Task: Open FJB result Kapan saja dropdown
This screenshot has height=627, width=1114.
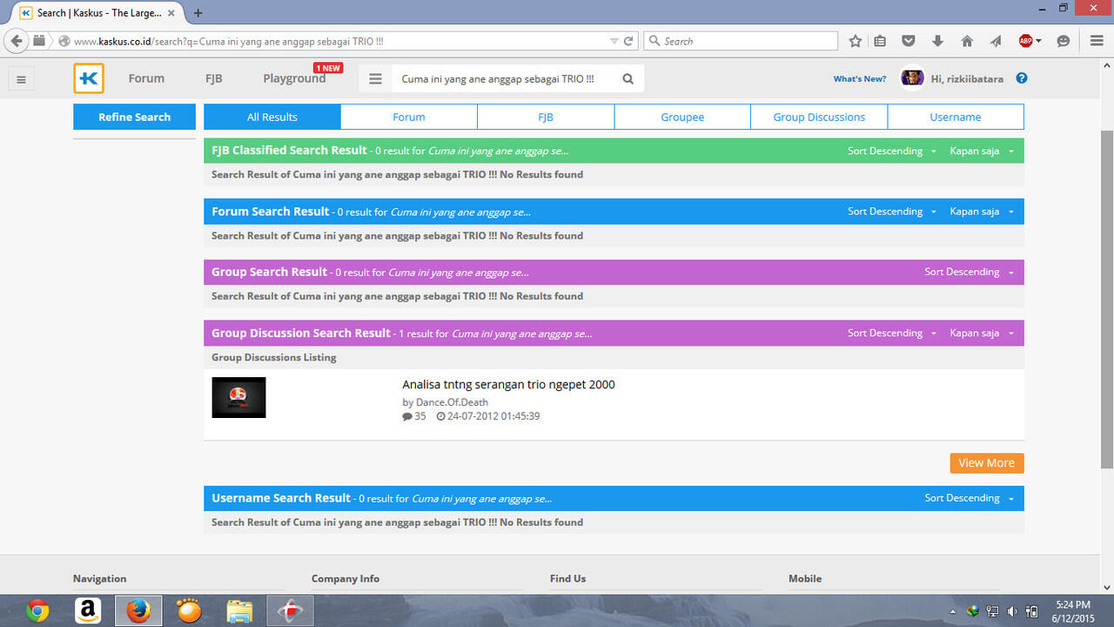Action: [982, 151]
